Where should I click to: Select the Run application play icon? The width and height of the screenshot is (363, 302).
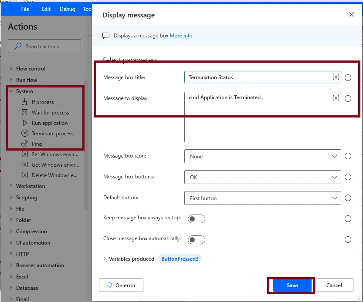25,123
